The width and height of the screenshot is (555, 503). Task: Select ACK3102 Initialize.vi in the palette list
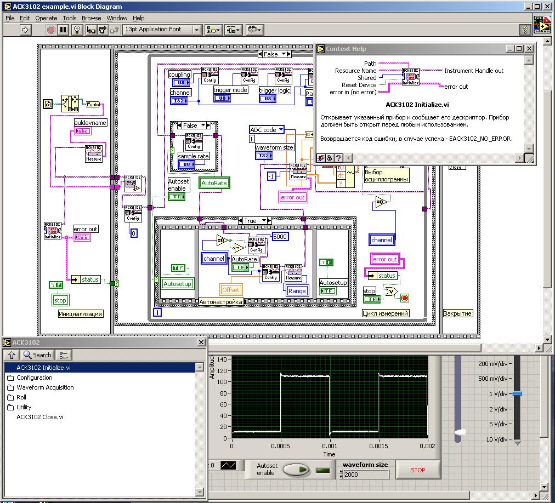[100, 368]
